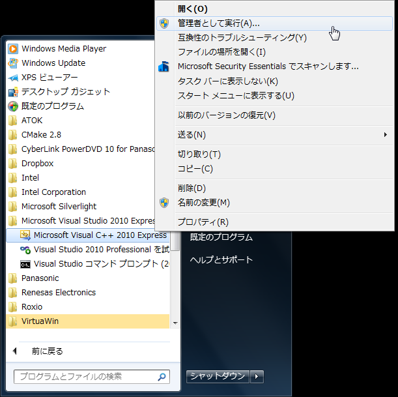Image resolution: width=398 pixels, height=397 pixels.
Task: Choose スタート メニューに表示する(U)
Action: [275, 96]
